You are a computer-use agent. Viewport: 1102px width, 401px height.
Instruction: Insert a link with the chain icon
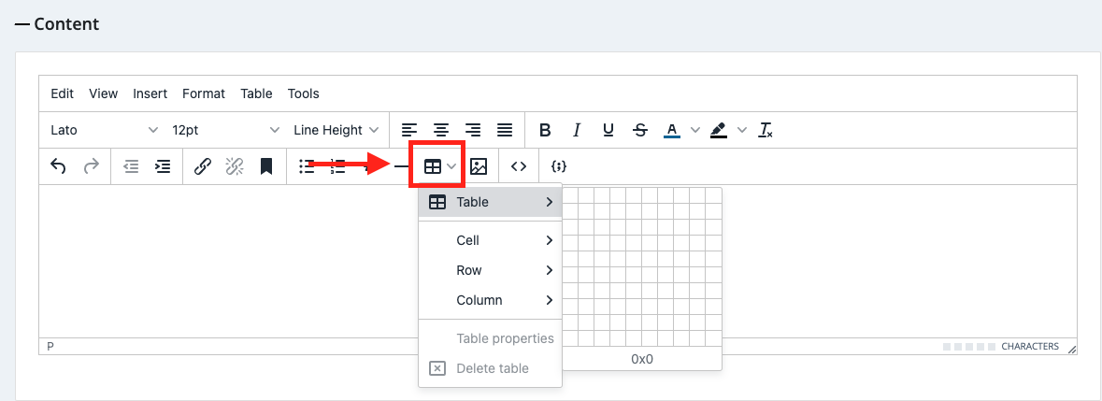coord(202,166)
